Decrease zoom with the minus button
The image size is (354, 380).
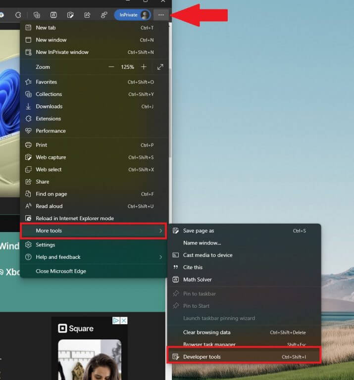point(111,67)
